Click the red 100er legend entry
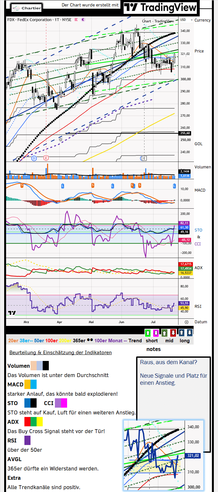 52,341
